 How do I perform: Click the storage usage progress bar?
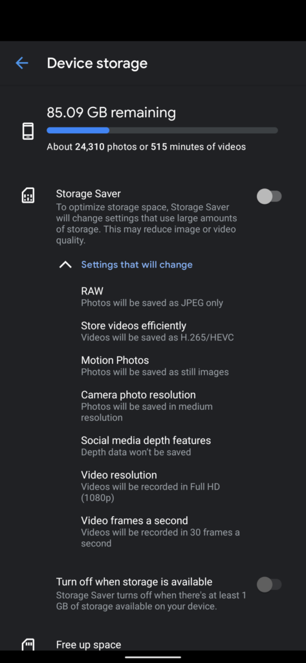click(162, 130)
